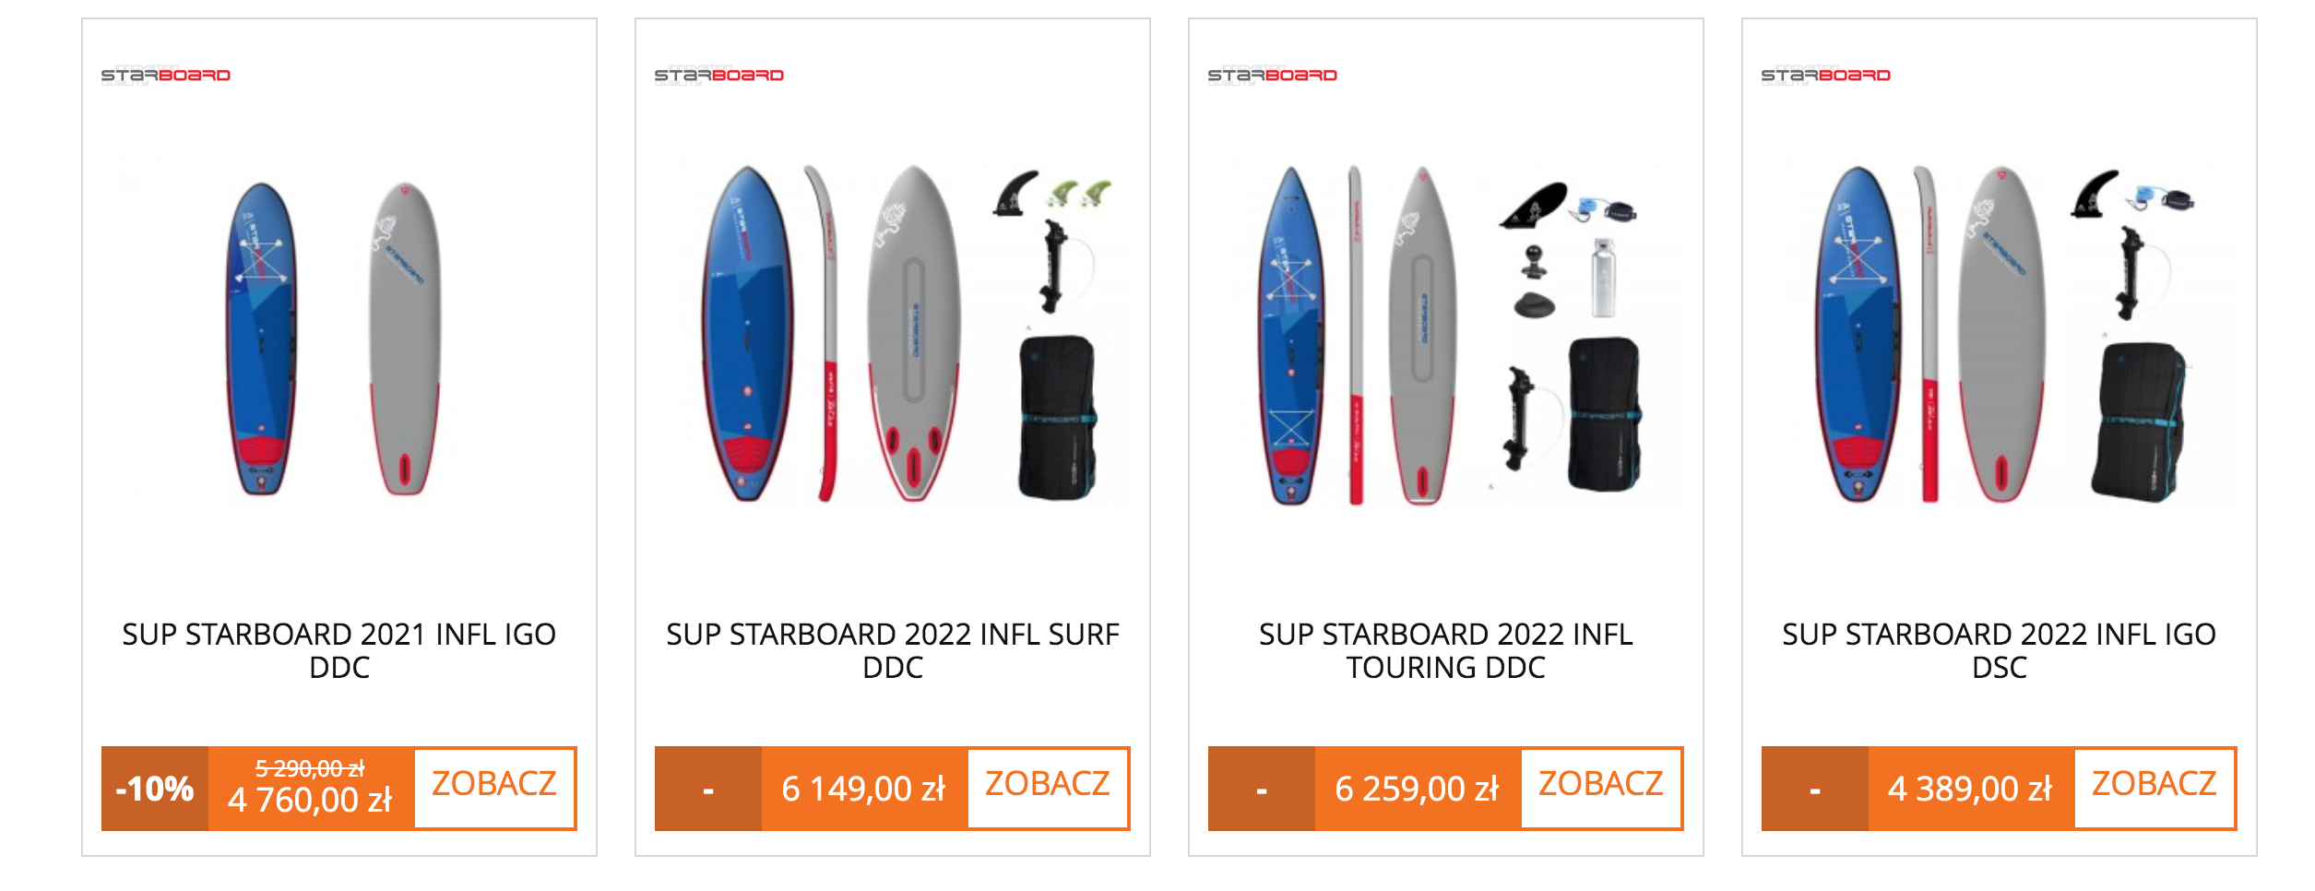Click ZOBACZ for the 4 760,00 zł board
This screenshot has height=891, width=2315.
coord(494,788)
